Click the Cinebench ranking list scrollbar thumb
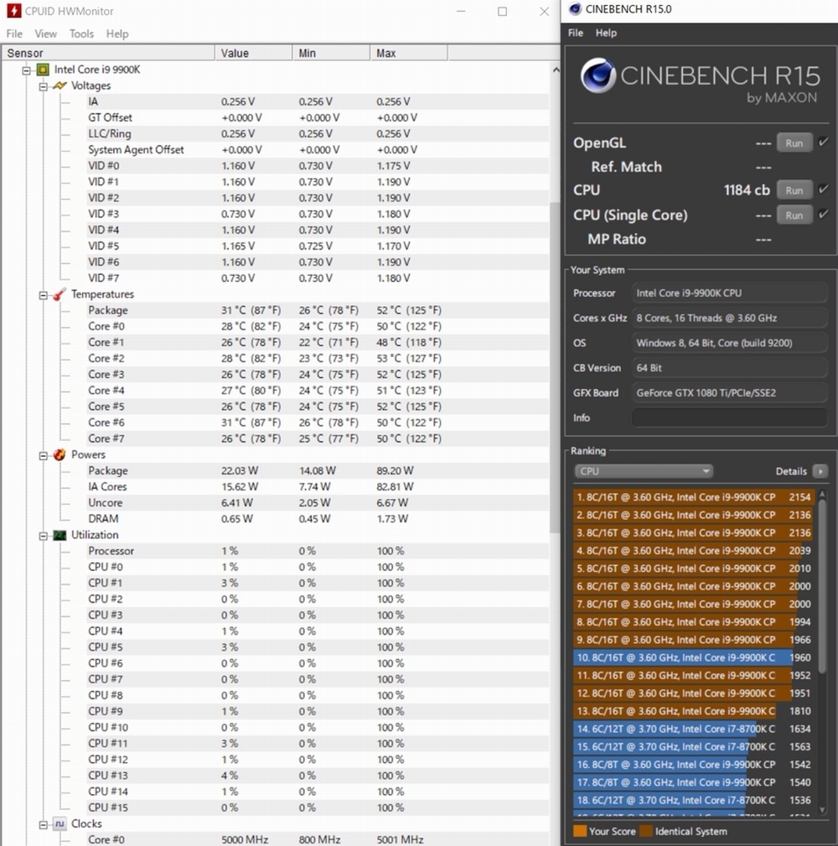Viewport: 838px width, 846px height. click(822, 587)
